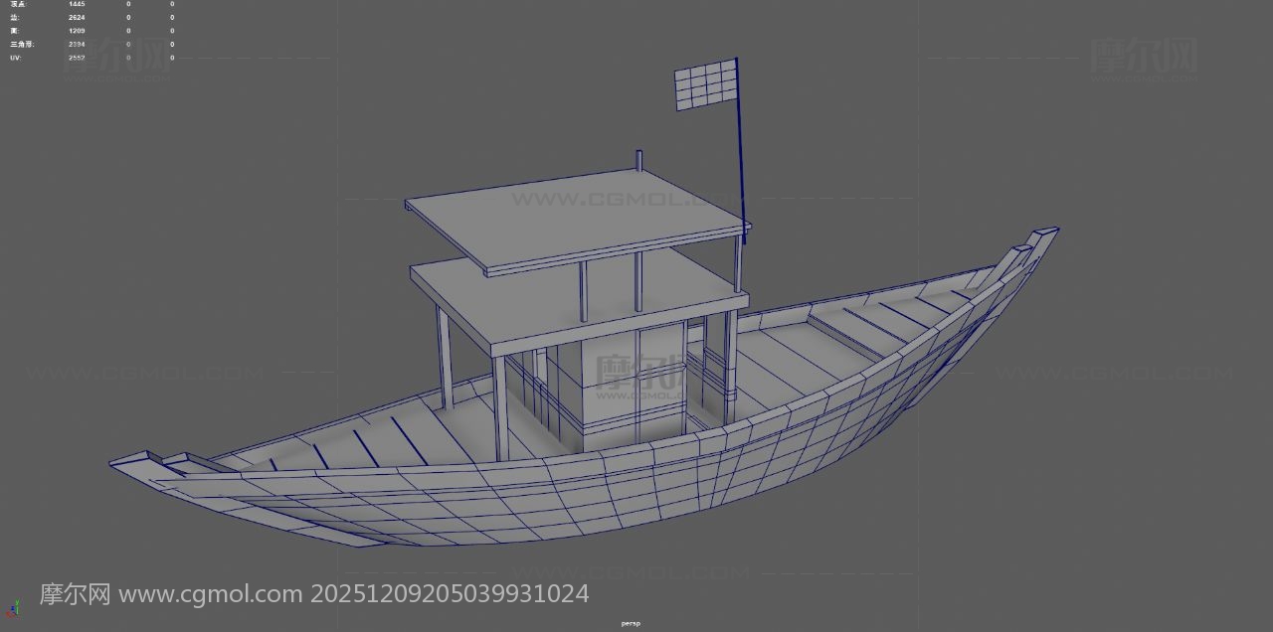Select the short post atop upper roof
Screen dimensions: 1273x632
[638, 161]
